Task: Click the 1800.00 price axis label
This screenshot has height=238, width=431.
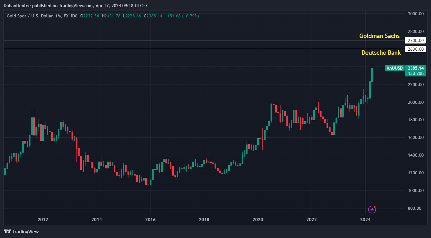Action: click(416, 120)
